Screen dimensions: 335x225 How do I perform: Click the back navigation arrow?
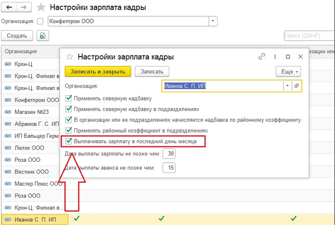[9, 7]
